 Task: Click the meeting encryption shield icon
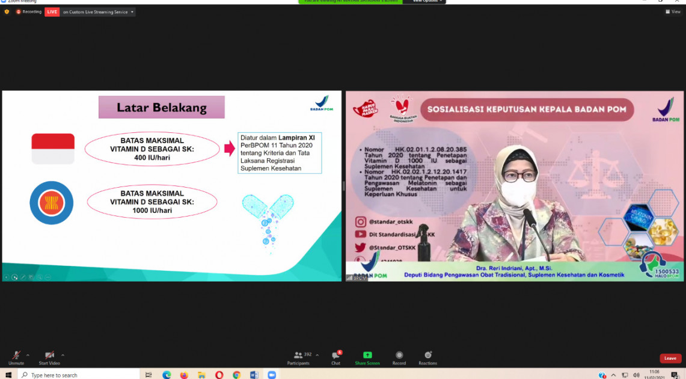click(7, 12)
